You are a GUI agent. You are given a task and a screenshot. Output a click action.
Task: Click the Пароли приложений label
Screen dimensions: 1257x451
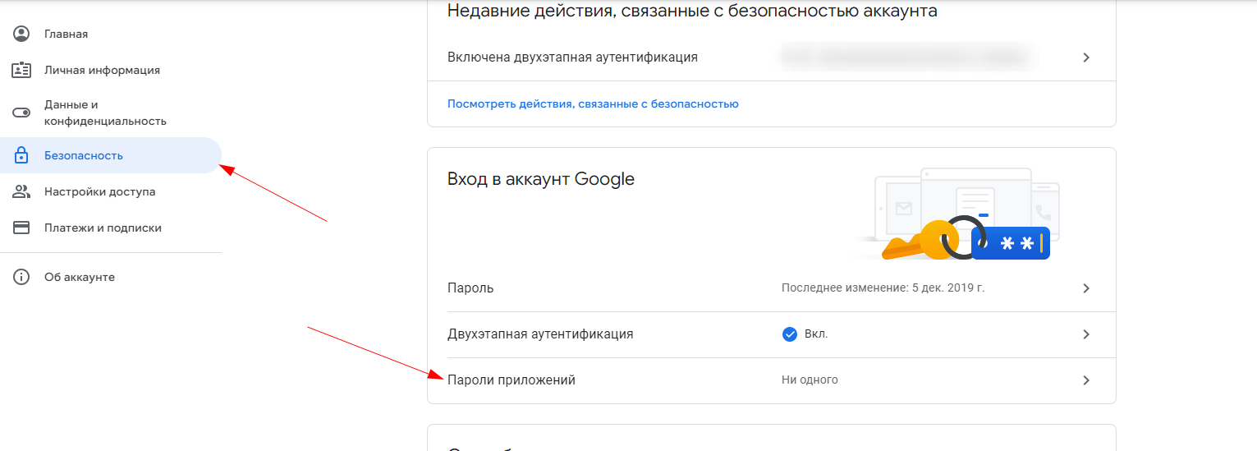coord(512,380)
